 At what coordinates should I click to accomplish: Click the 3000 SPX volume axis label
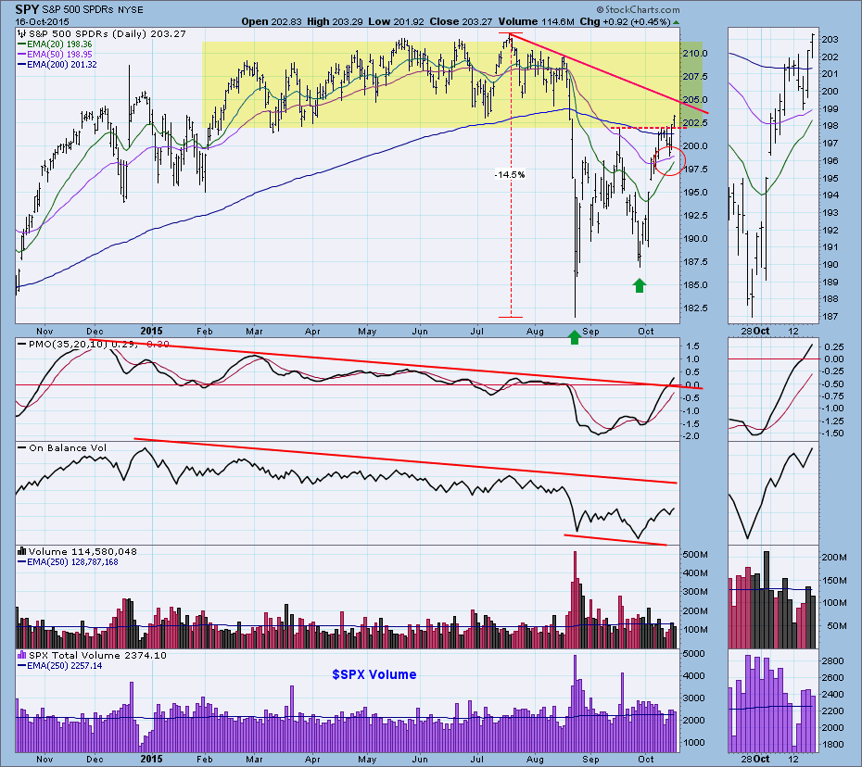coord(694,698)
